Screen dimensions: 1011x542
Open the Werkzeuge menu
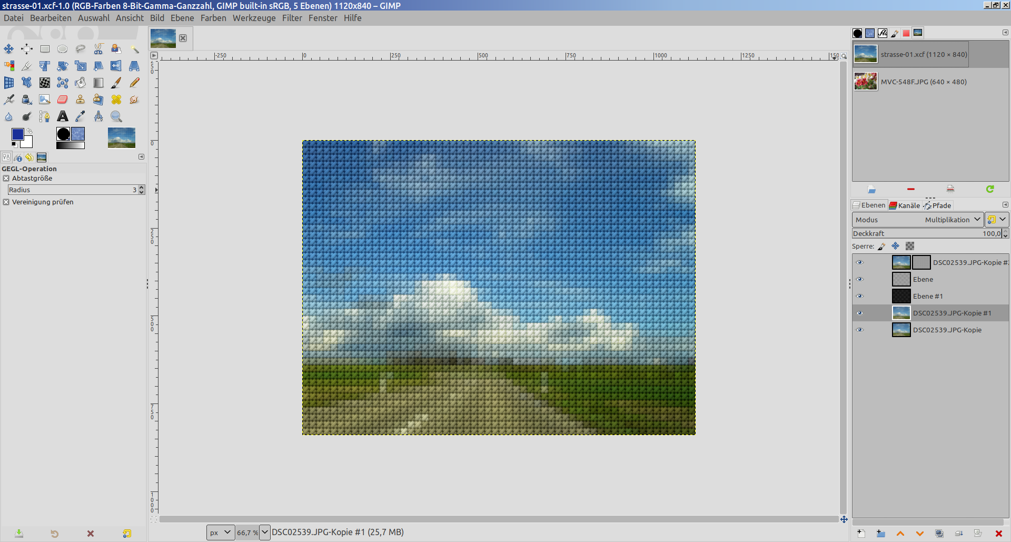(x=254, y=18)
